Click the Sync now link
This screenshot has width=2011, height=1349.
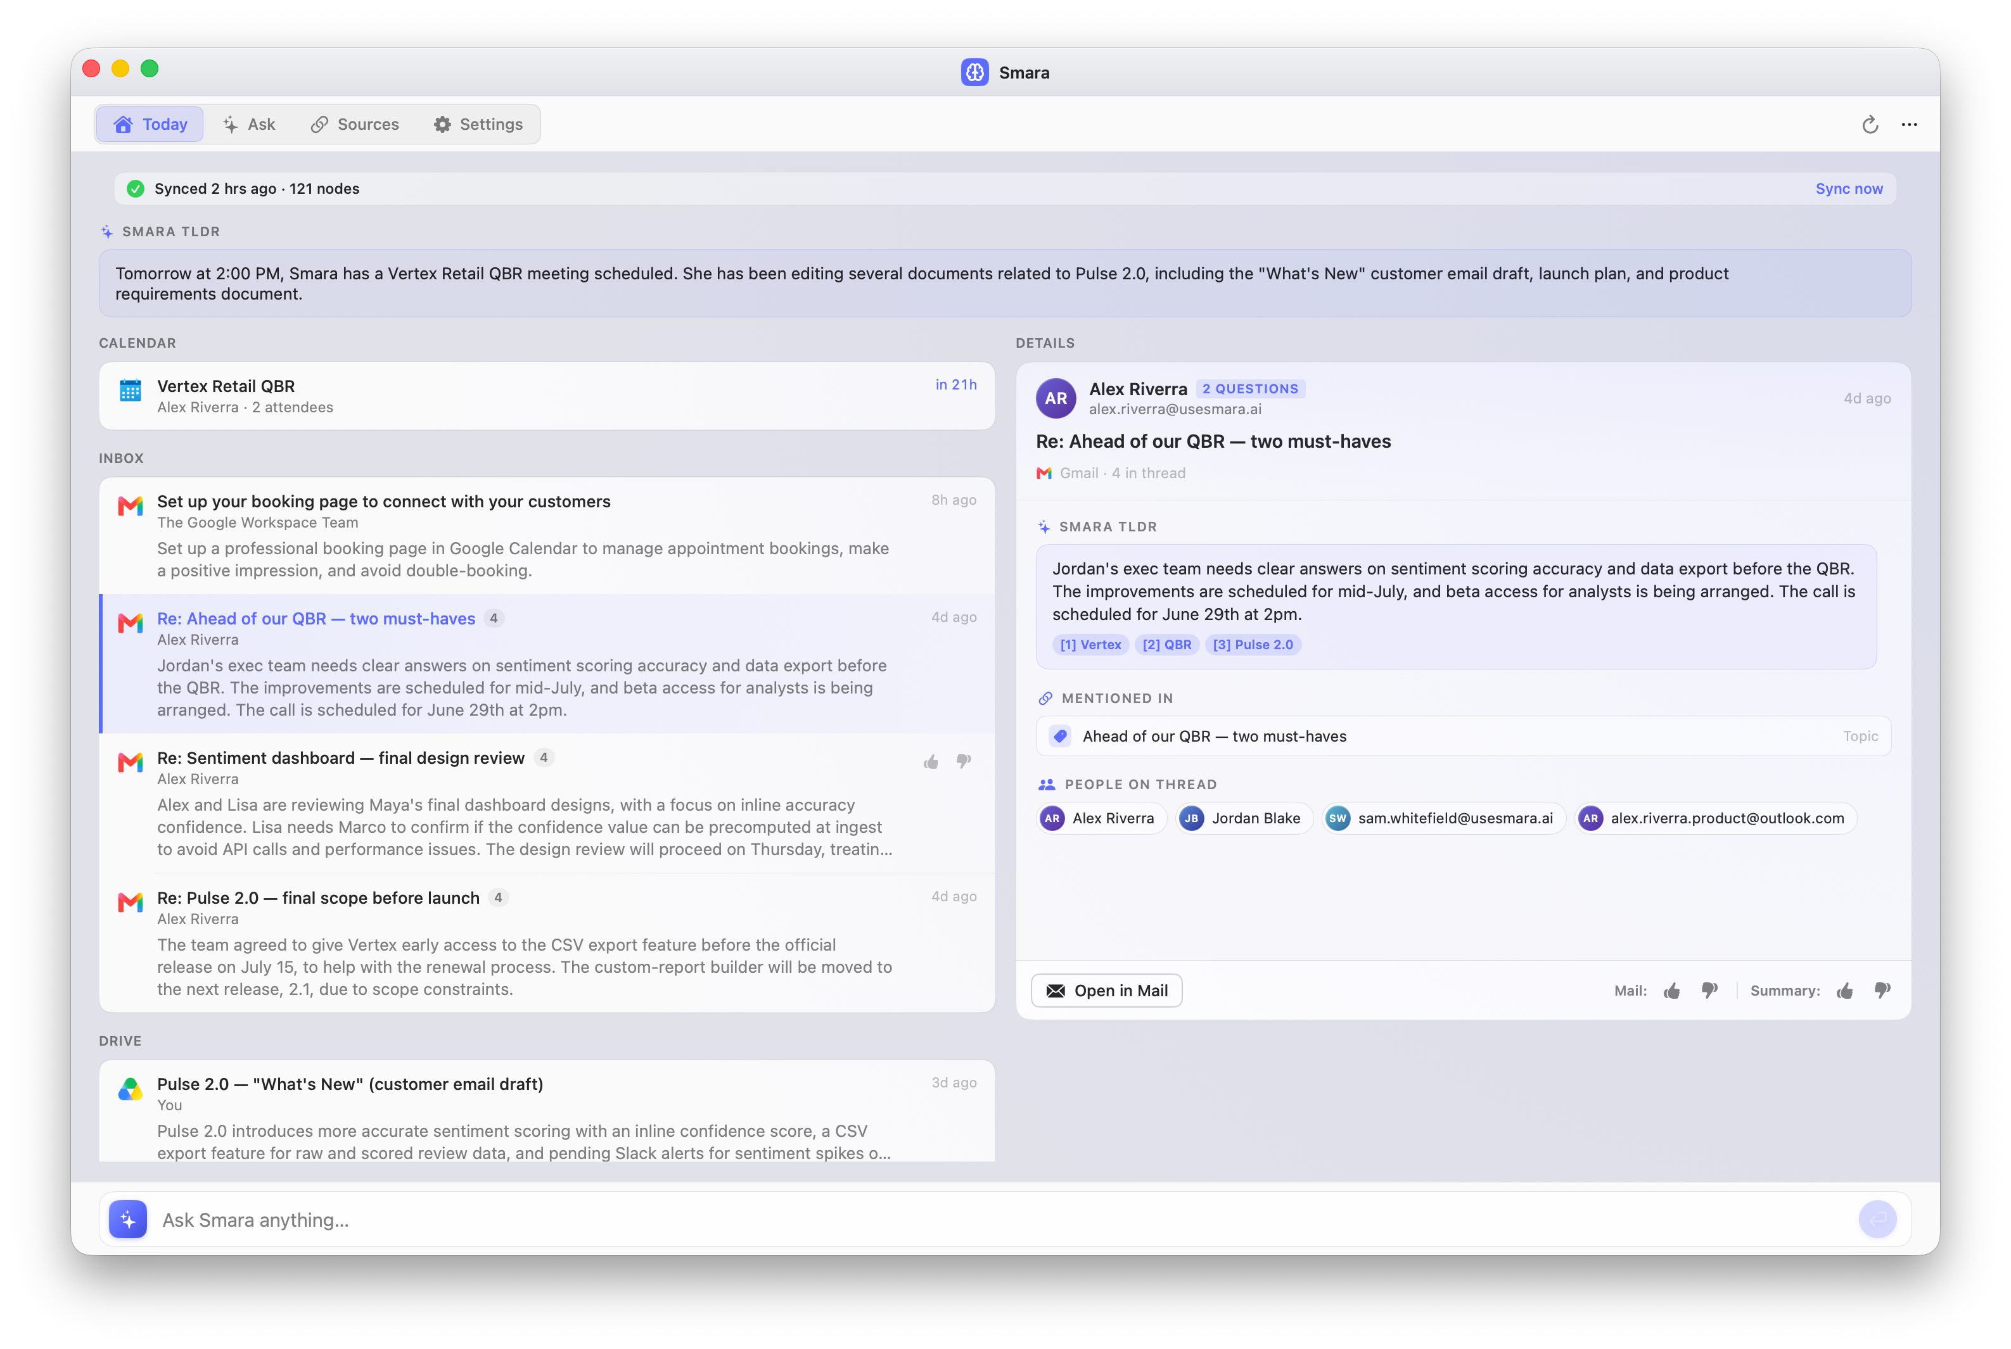(x=1848, y=188)
